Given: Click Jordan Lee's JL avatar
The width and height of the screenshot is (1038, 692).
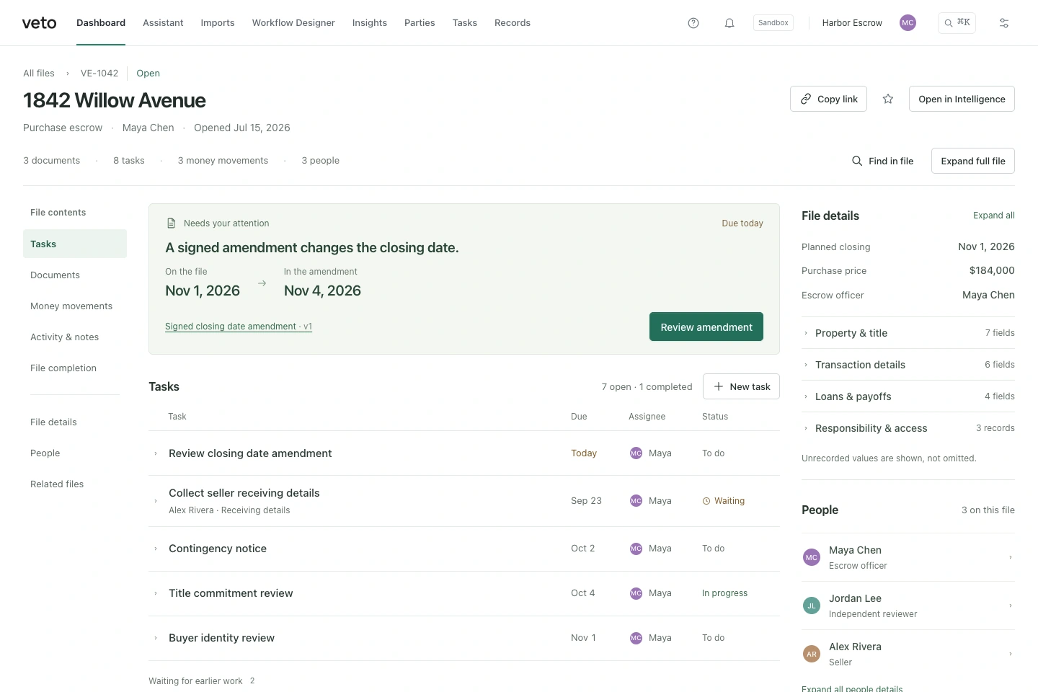Looking at the screenshot, I should click(x=812, y=605).
